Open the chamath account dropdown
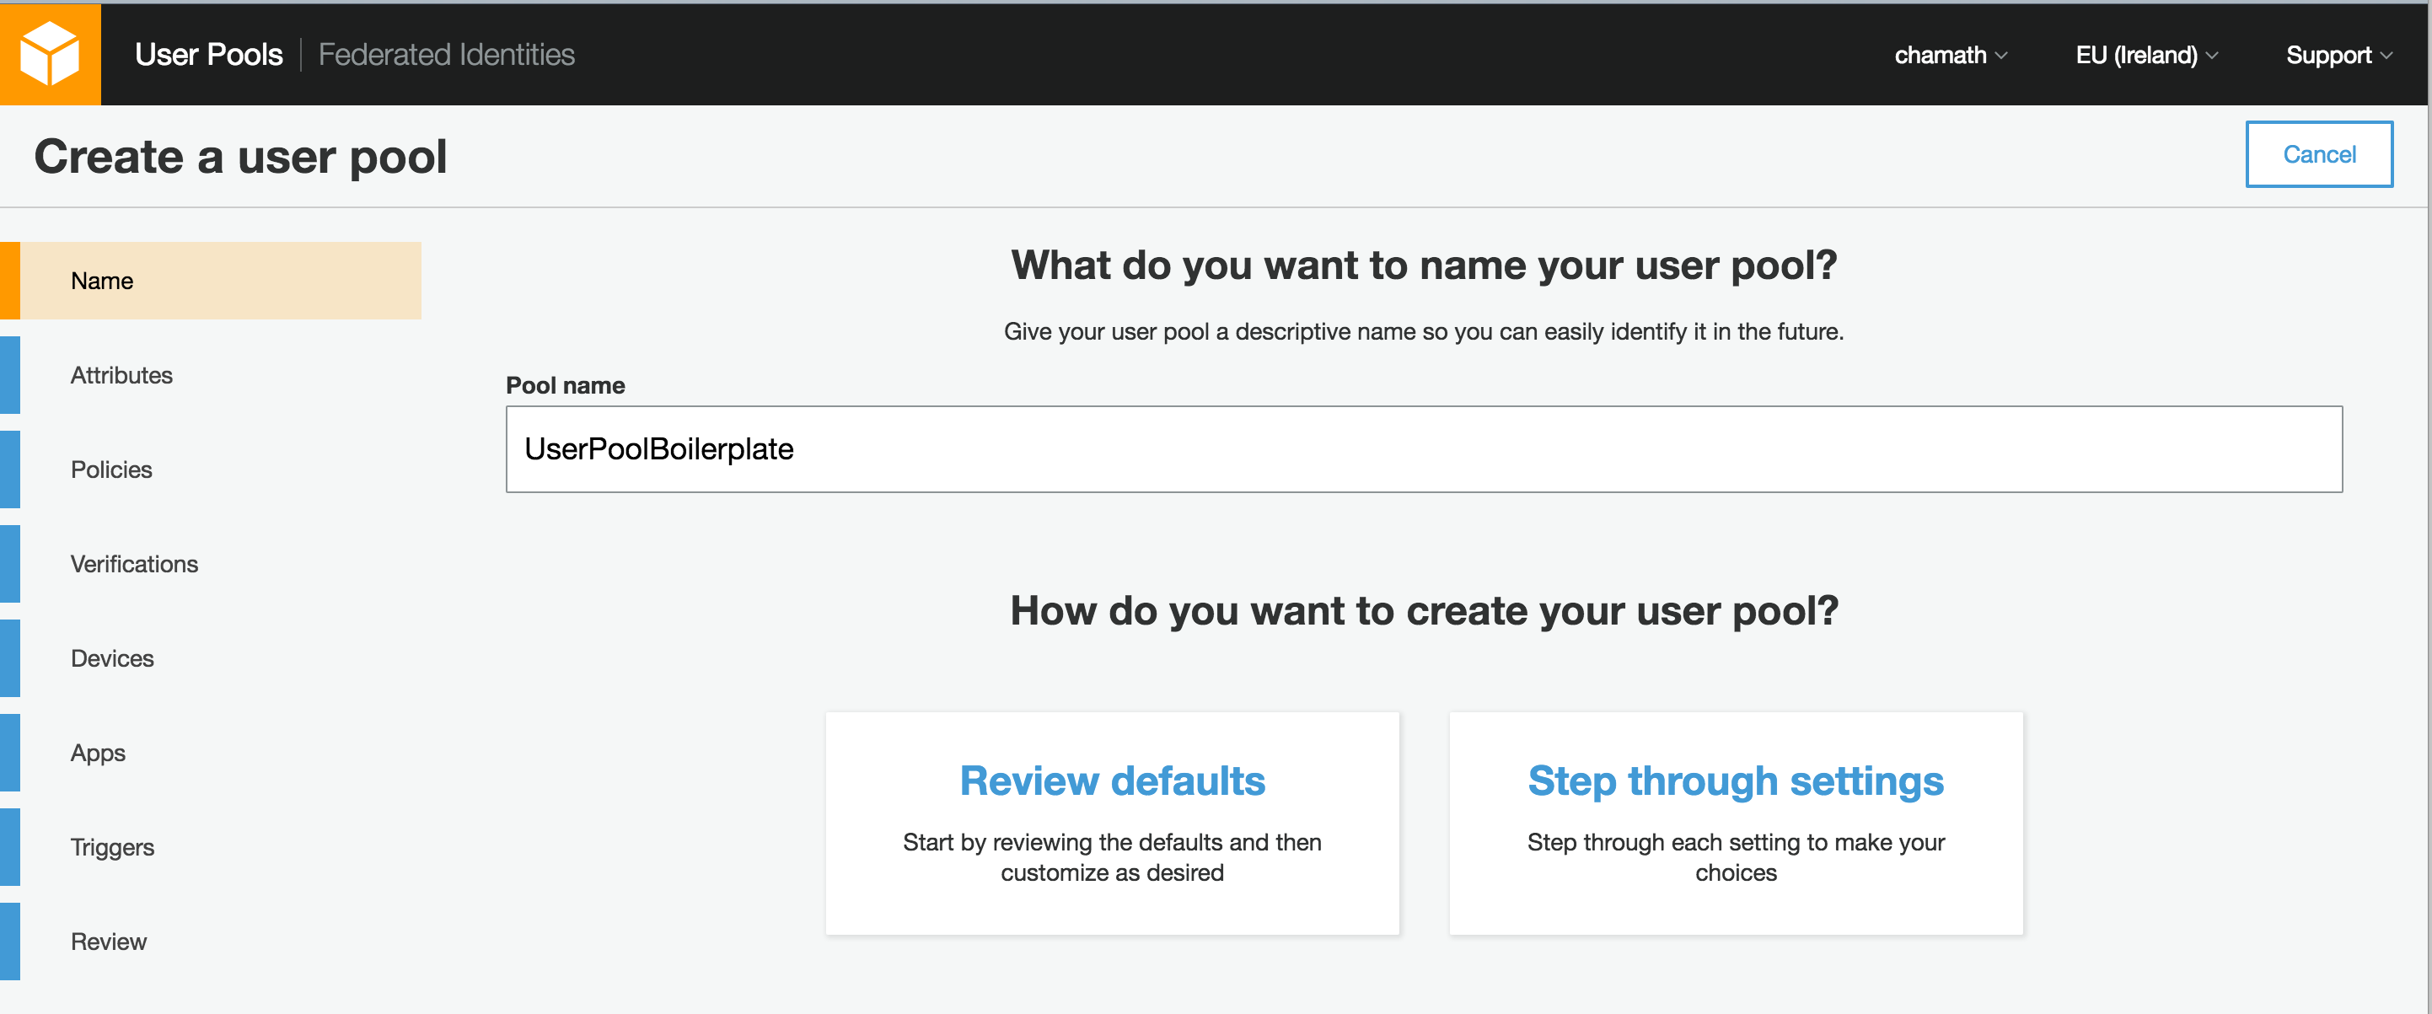 [x=1950, y=55]
